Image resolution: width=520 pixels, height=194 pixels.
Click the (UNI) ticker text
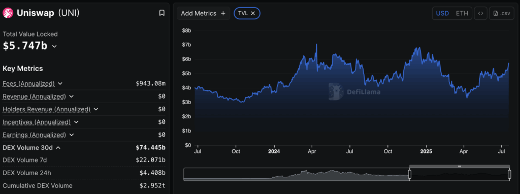pos(69,13)
